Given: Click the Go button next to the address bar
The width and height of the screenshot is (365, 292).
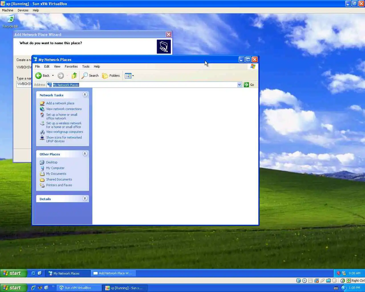Looking at the screenshot, I should tap(249, 85).
